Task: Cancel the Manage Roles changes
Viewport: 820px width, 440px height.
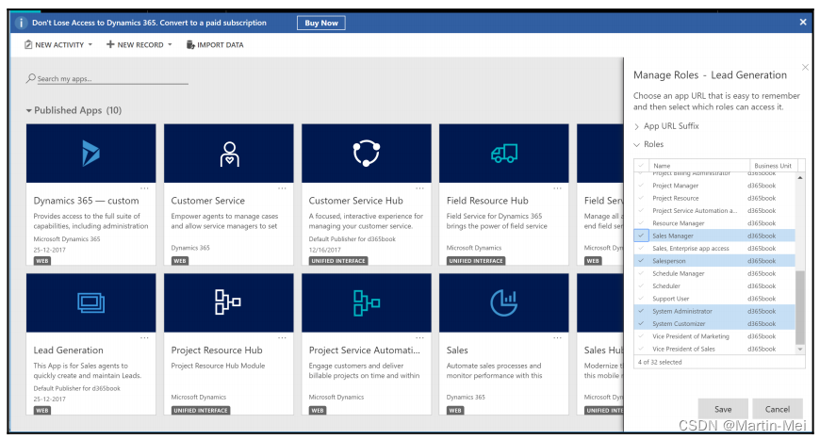Action: [778, 409]
